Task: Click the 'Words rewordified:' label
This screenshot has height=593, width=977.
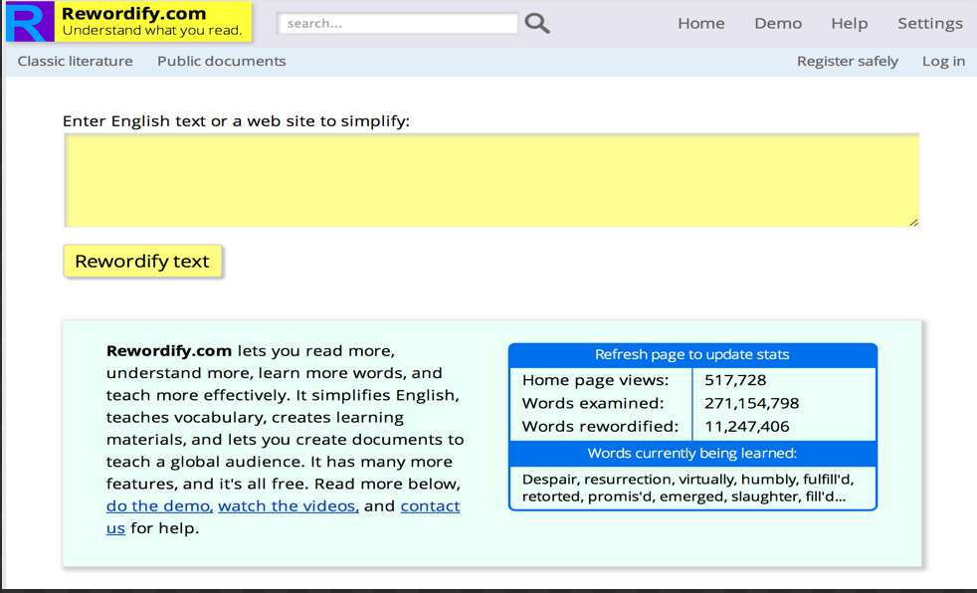Action: coord(600,426)
